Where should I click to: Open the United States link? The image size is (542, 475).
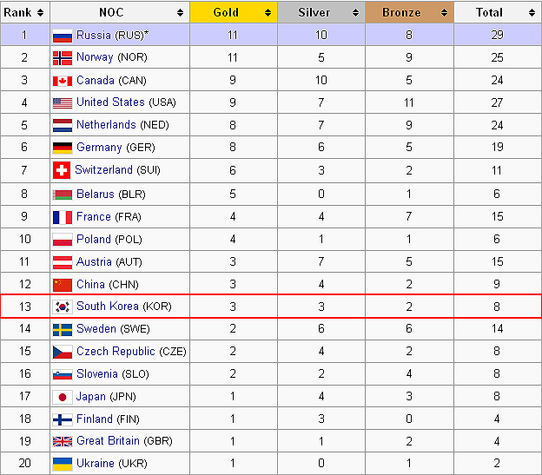pyautogui.click(x=110, y=102)
